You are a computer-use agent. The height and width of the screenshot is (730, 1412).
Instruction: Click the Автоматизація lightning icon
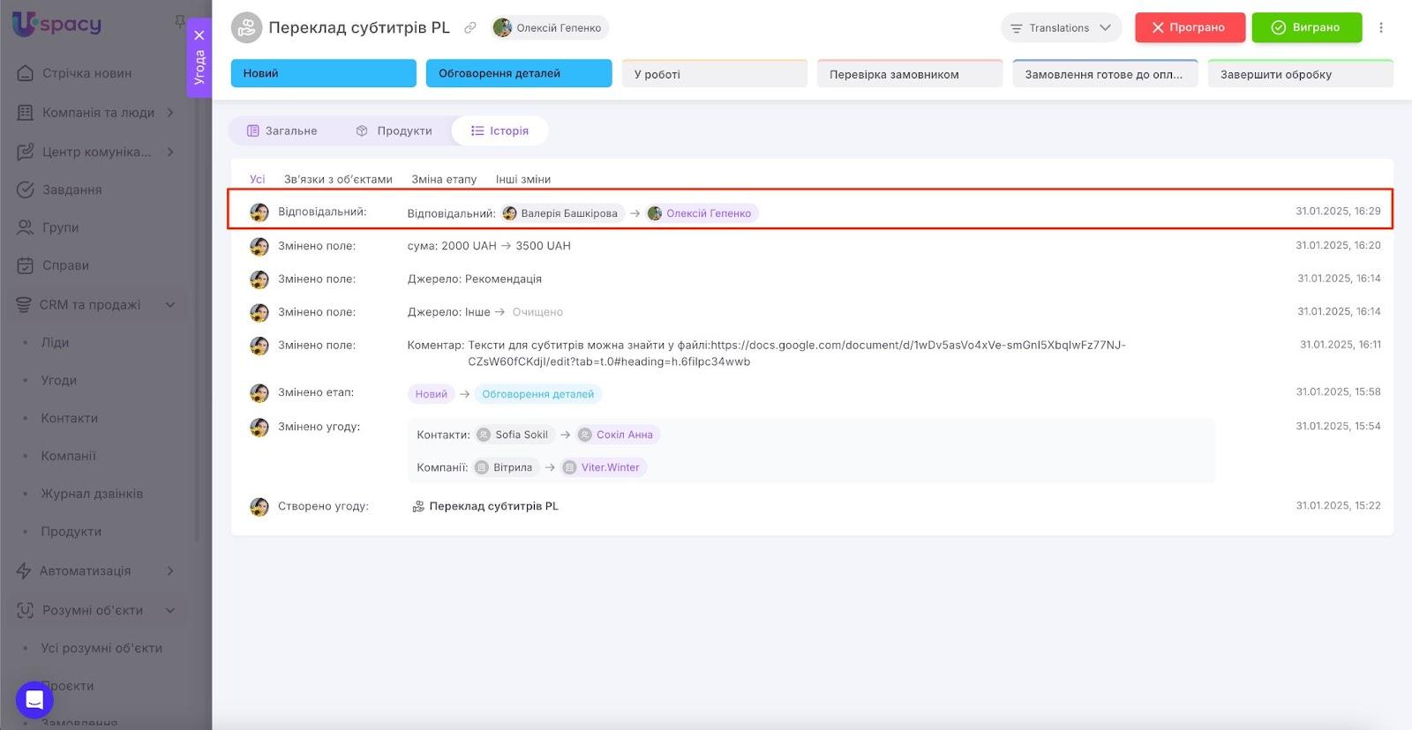tap(24, 571)
